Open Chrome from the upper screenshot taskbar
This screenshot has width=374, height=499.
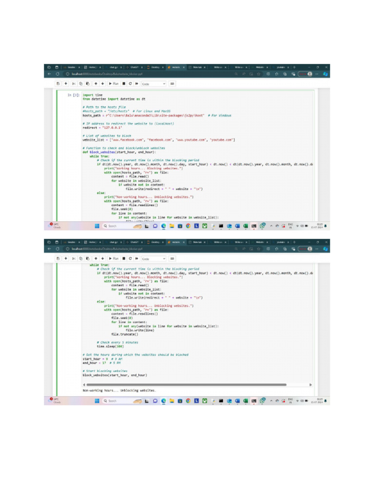[x=188, y=226]
